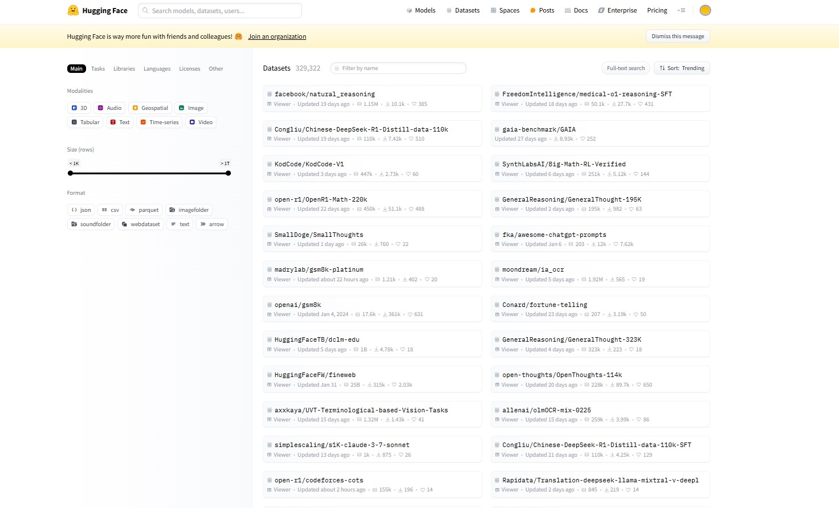
Task: Open the user avatar menu
Action: pos(705,10)
